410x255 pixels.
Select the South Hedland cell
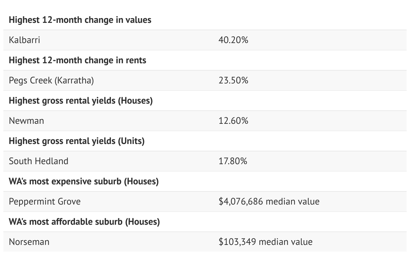(x=39, y=161)
